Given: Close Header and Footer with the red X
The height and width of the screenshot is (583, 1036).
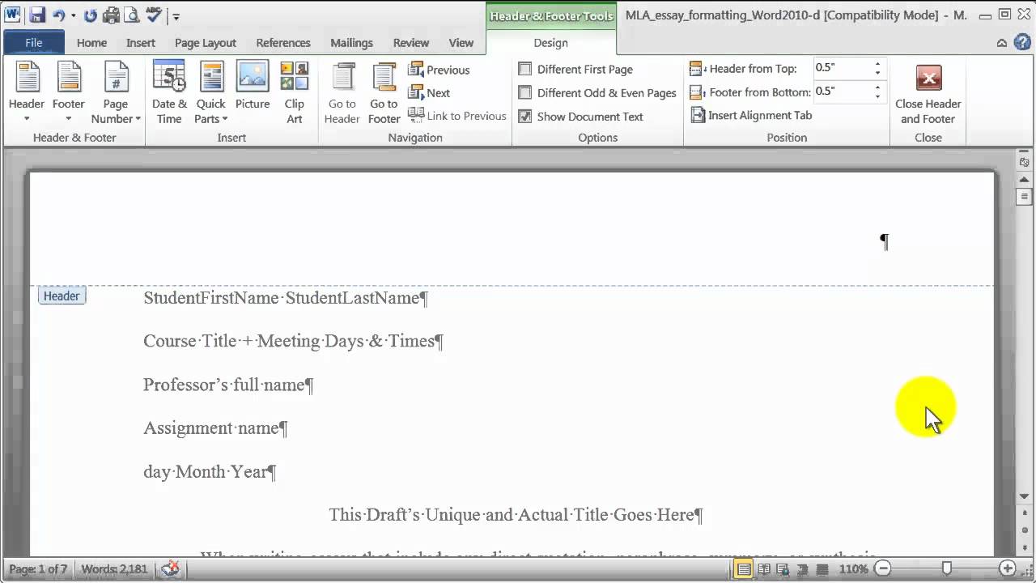Looking at the screenshot, I should point(928,93).
